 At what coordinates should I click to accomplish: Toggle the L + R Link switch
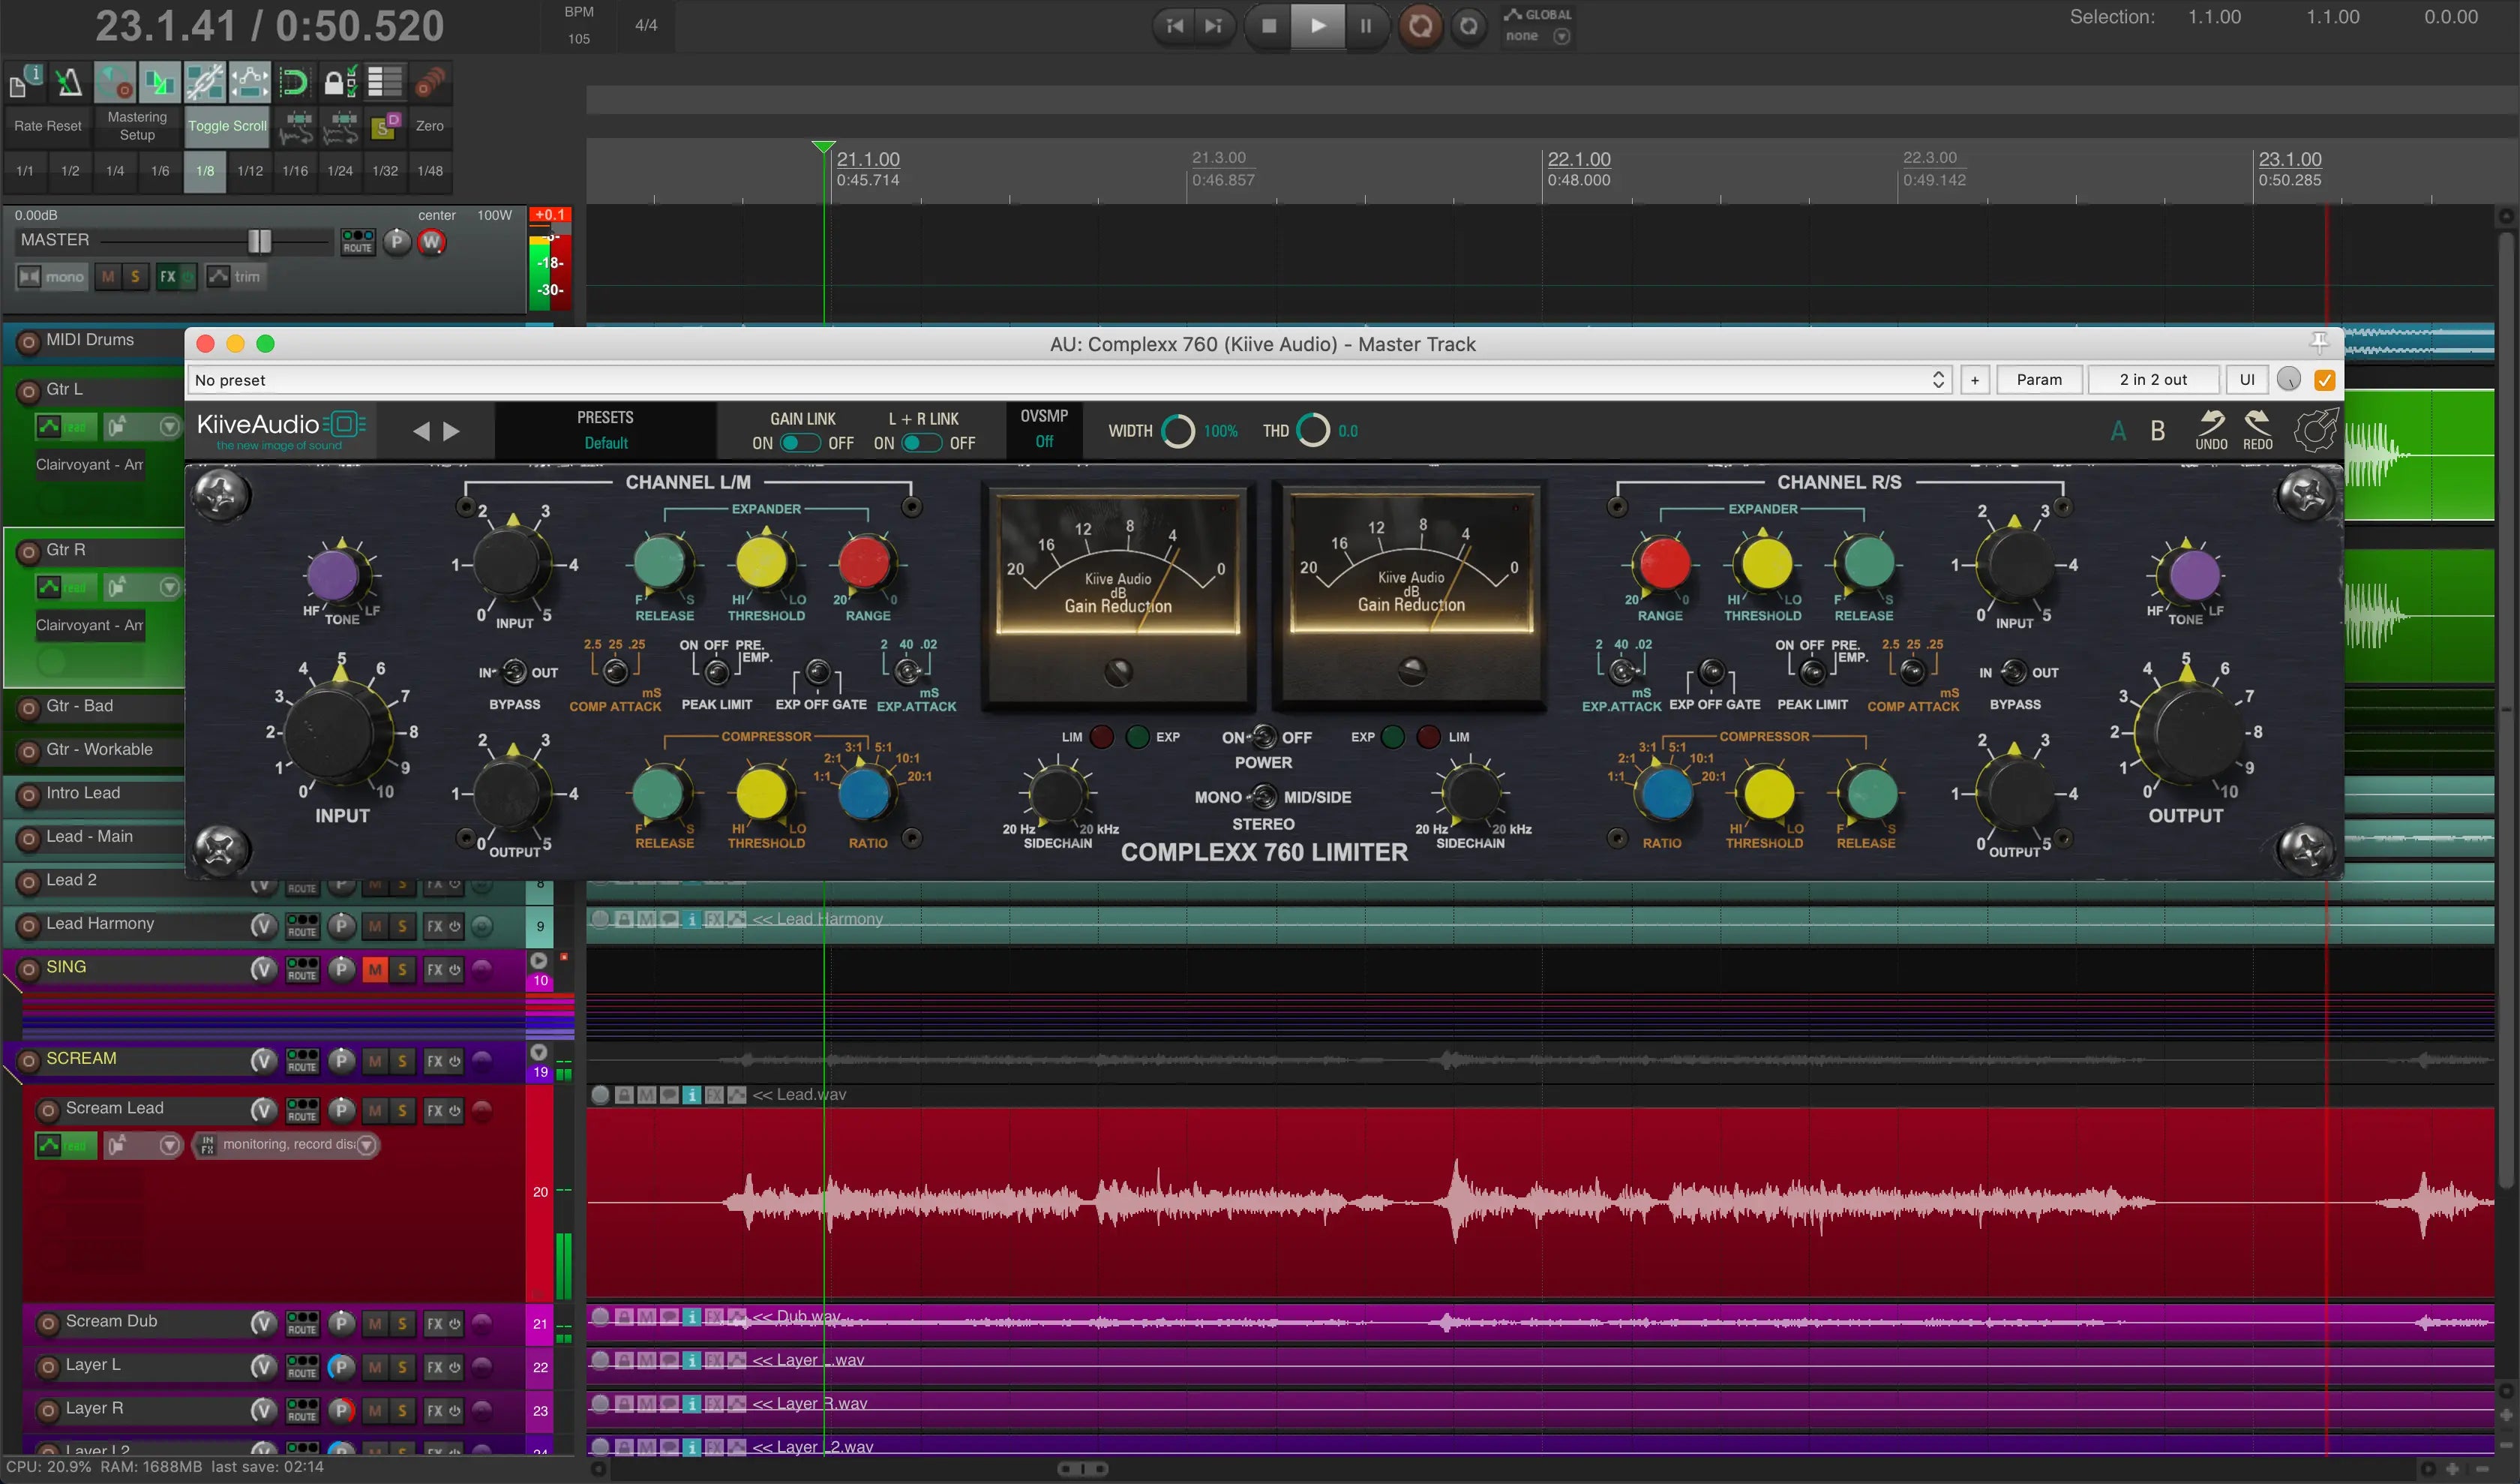(x=921, y=444)
